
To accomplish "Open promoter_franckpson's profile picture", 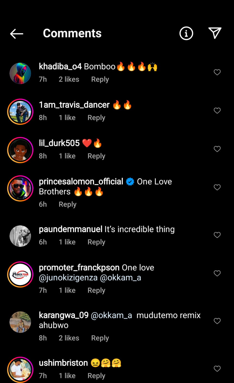I will coord(20,274).
